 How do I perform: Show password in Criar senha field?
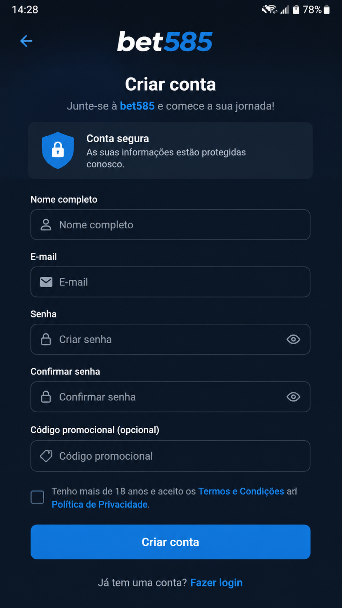[x=293, y=339]
